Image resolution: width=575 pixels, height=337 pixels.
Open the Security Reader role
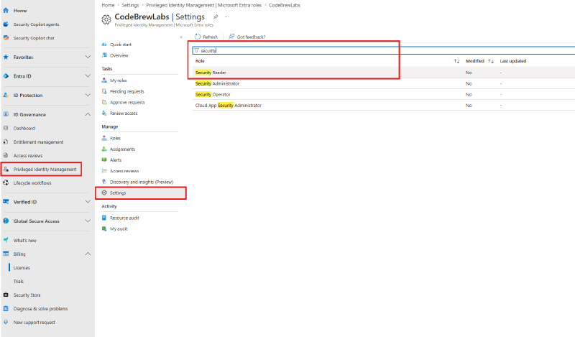point(211,73)
